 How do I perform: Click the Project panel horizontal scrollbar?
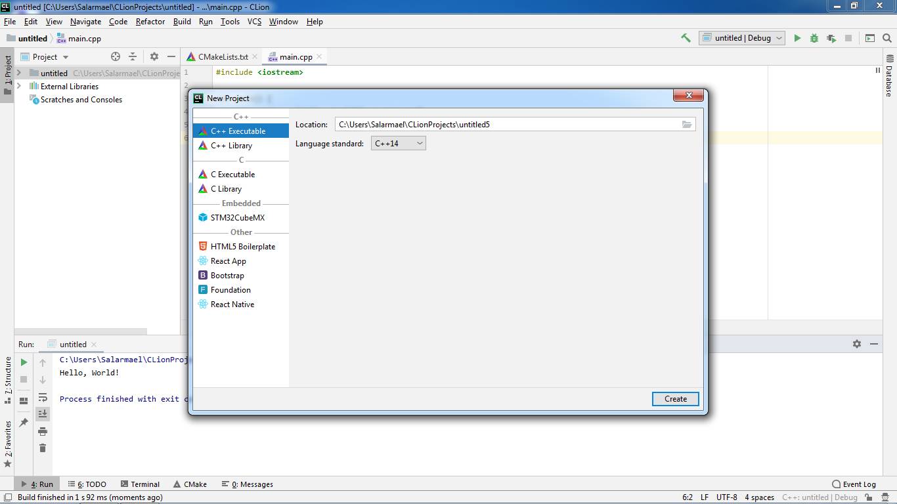pos(81,331)
